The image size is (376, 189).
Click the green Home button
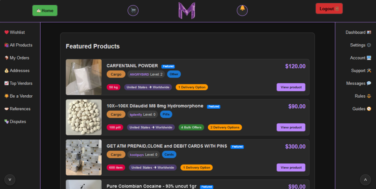(x=44, y=11)
